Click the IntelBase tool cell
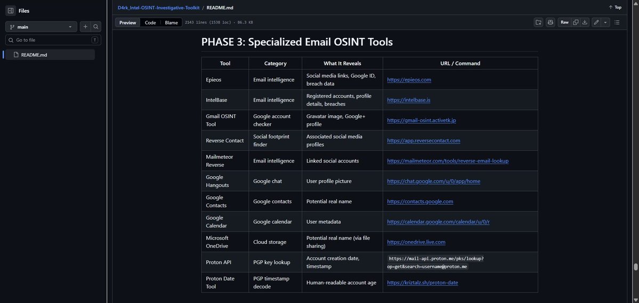 225,100
